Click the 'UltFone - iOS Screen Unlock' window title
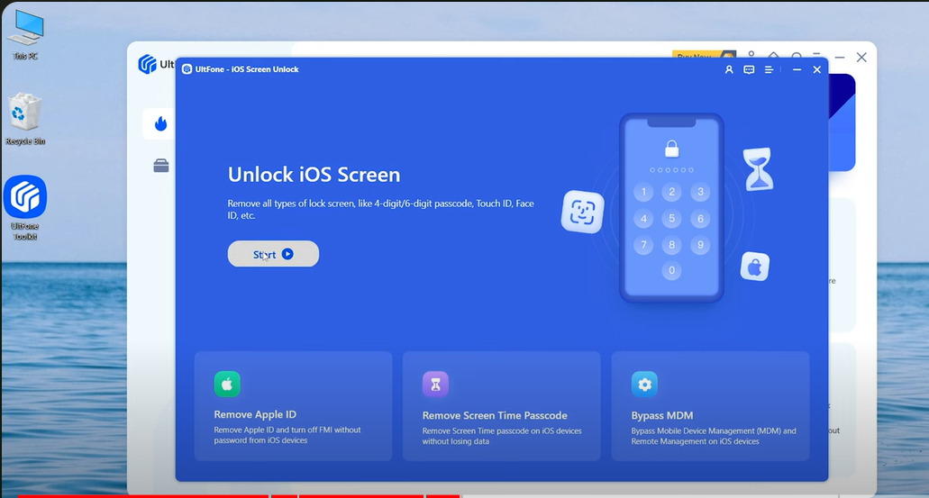Image resolution: width=929 pixels, height=498 pixels. pyautogui.click(x=247, y=69)
